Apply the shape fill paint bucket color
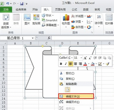Screen dimensions: 114x110 coord(93,64)
